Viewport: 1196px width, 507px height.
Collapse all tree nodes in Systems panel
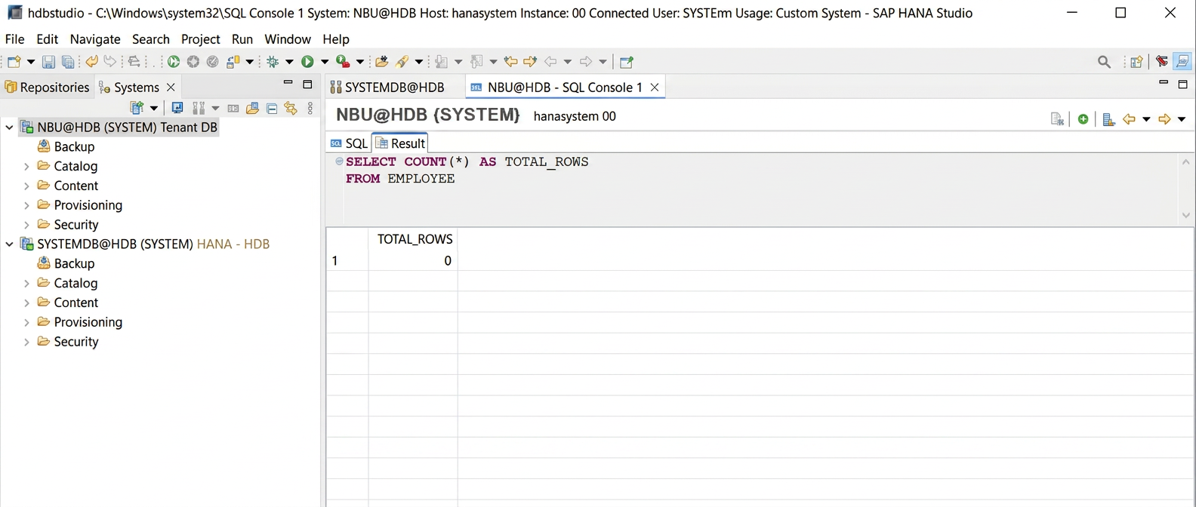272,108
